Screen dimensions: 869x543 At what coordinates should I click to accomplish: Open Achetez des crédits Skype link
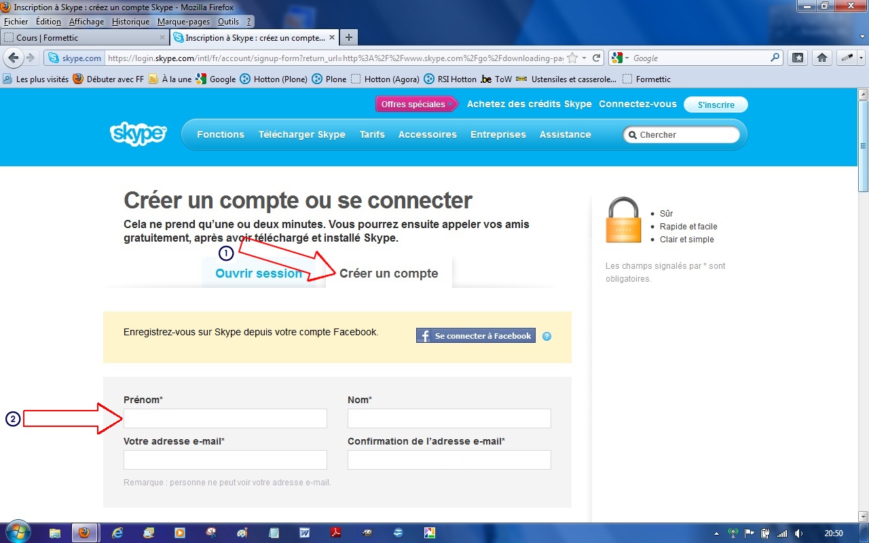(x=530, y=104)
